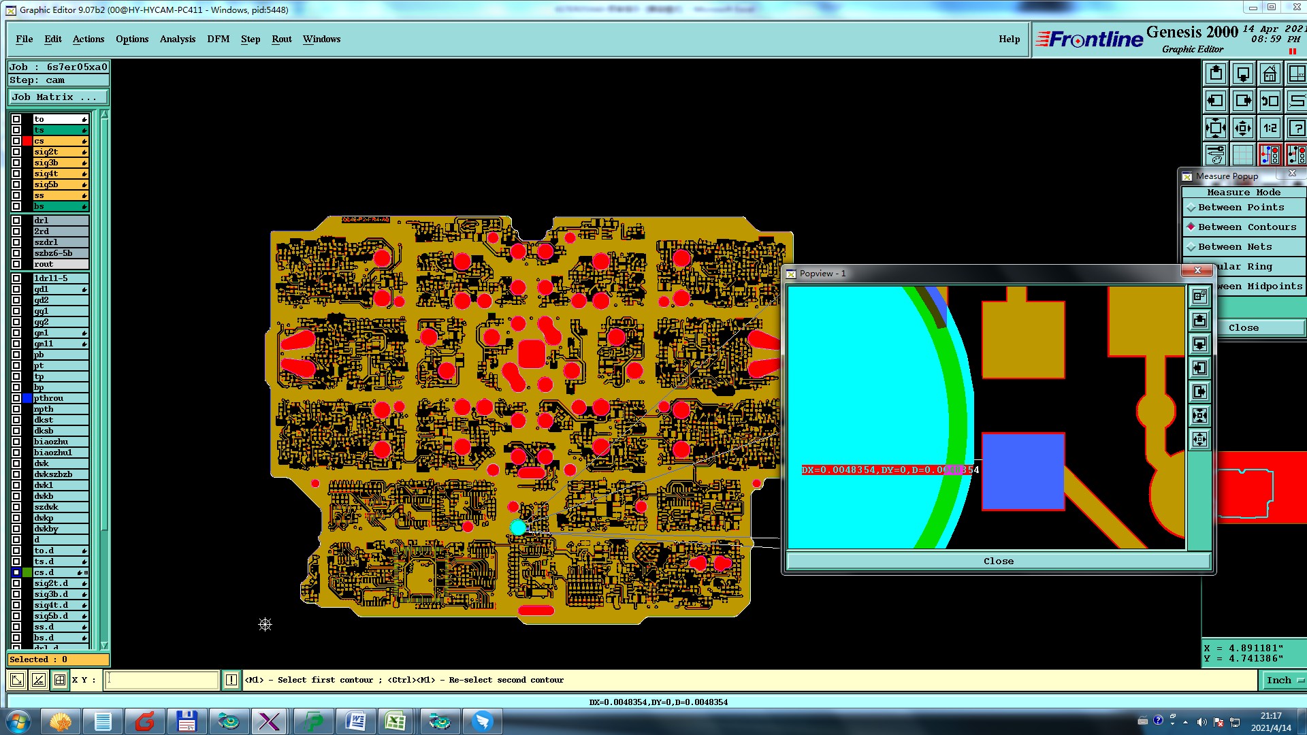The height and width of the screenshot is (735, 1307).
Task: Select Between Nets measure mode
Action: click(x=1234, y=247)
